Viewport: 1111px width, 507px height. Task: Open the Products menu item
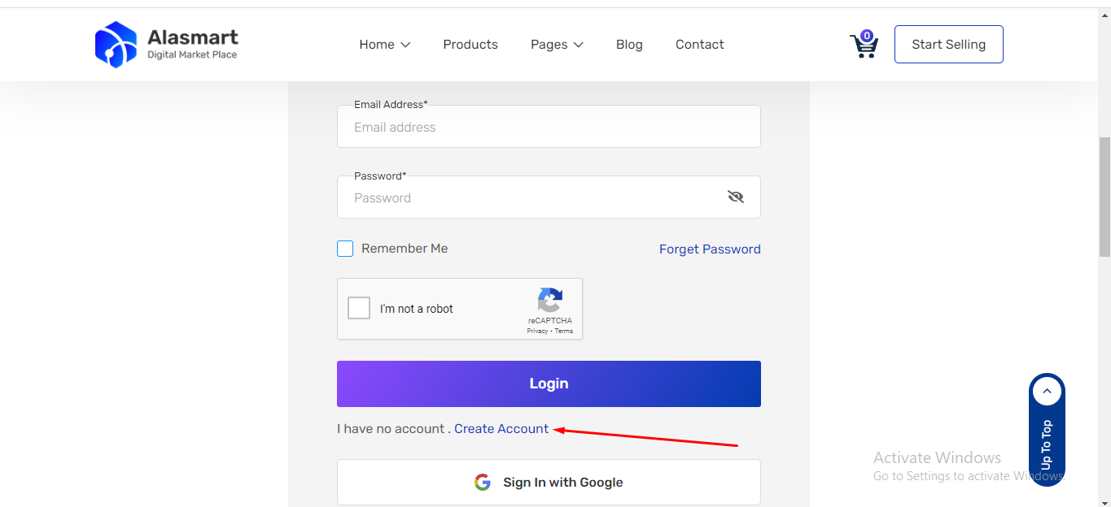470,45
